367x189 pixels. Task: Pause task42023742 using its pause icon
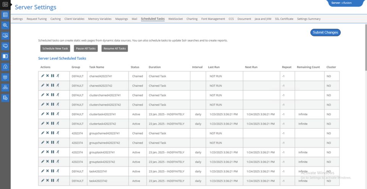(52, 181)
